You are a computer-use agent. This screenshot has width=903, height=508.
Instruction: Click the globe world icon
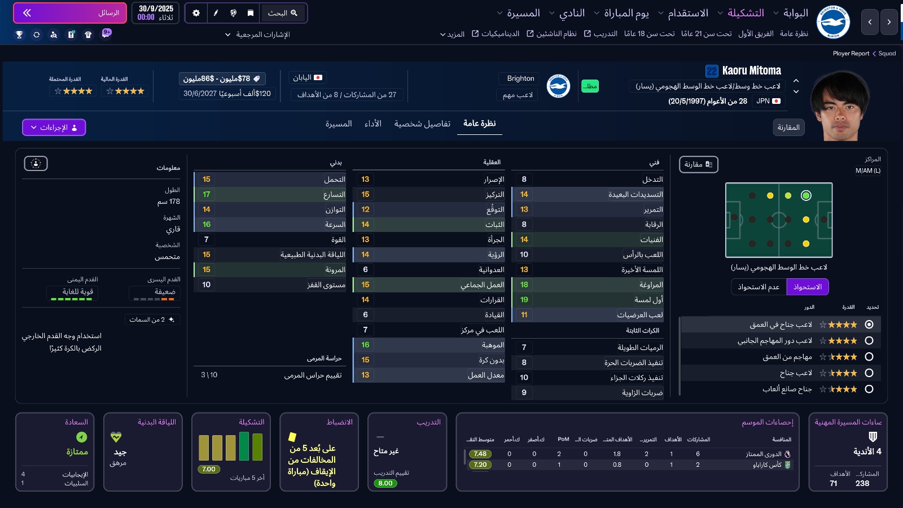233,13
